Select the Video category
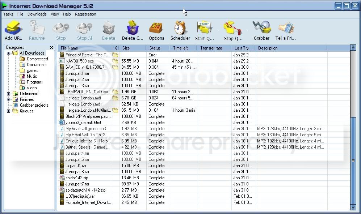Viewport: 361px width, 214px height. (32, 88)
